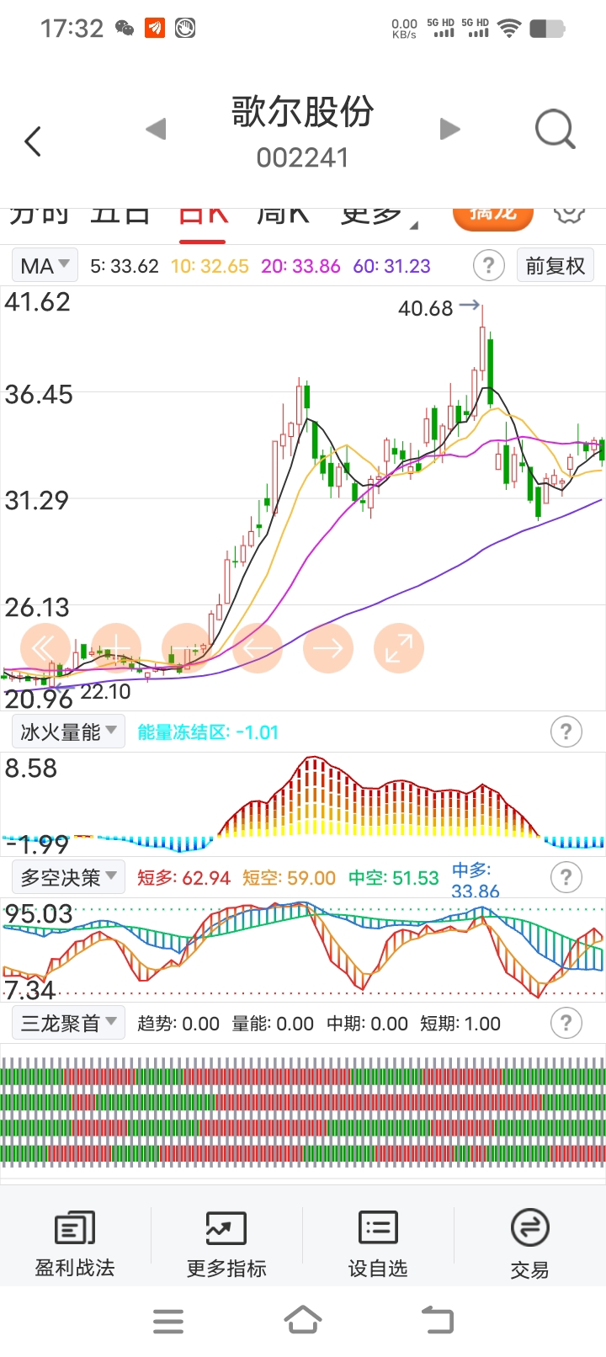606x1357 pixels.
Task: Zoom out chart with minus circle
Action: coord(186,648)
